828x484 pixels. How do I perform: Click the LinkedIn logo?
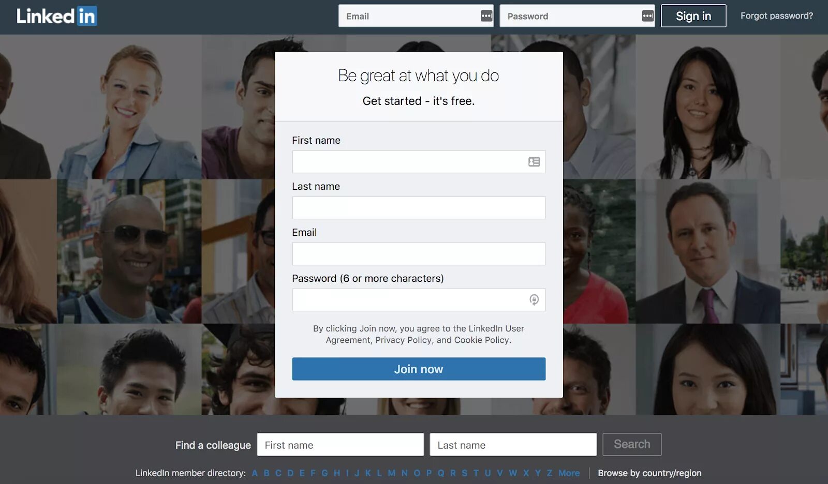[56, 16]
